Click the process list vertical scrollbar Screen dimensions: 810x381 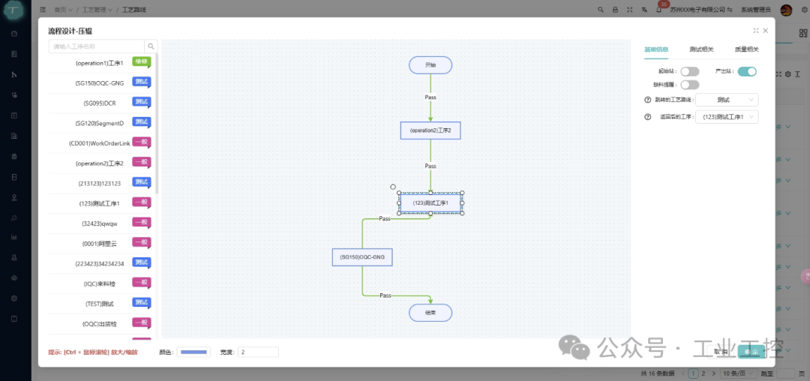point(157,124)
